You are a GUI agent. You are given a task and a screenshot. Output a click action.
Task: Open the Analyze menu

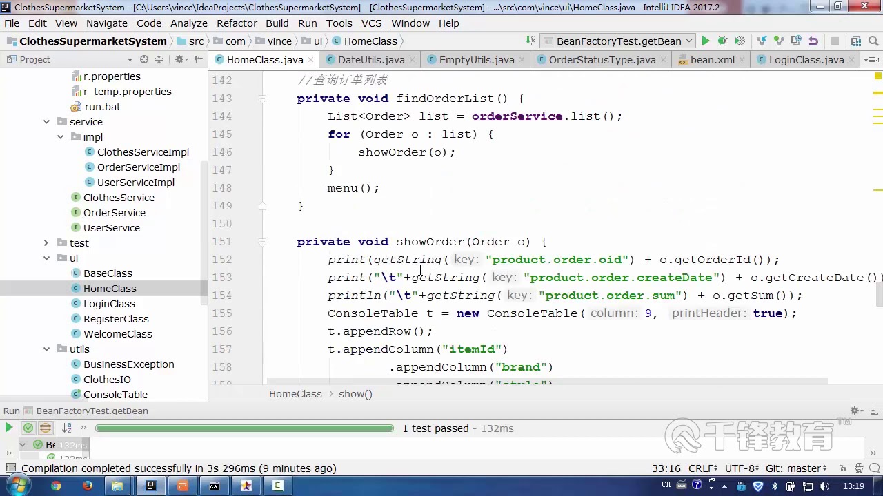coord(189,23)
